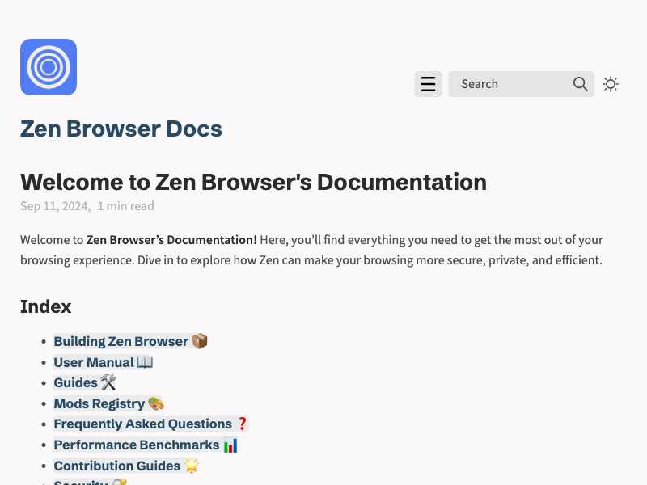Open the Frequently Asked Questions link
This screenshot has width=647, height=485.
click(150, 424)
